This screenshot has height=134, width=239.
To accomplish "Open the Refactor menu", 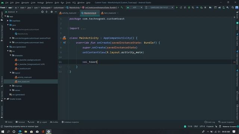I will 49,3.
